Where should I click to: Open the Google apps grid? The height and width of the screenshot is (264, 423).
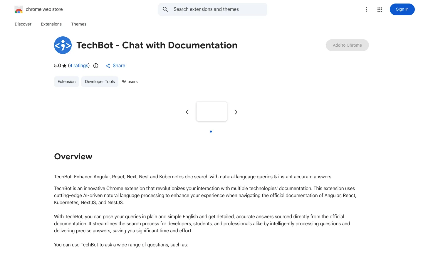380,9
